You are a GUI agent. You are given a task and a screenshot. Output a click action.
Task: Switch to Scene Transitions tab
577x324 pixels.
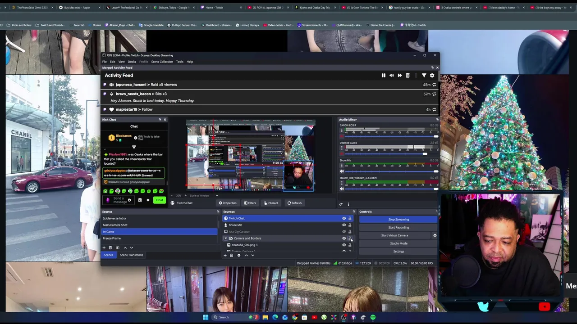tap(131, 255)
